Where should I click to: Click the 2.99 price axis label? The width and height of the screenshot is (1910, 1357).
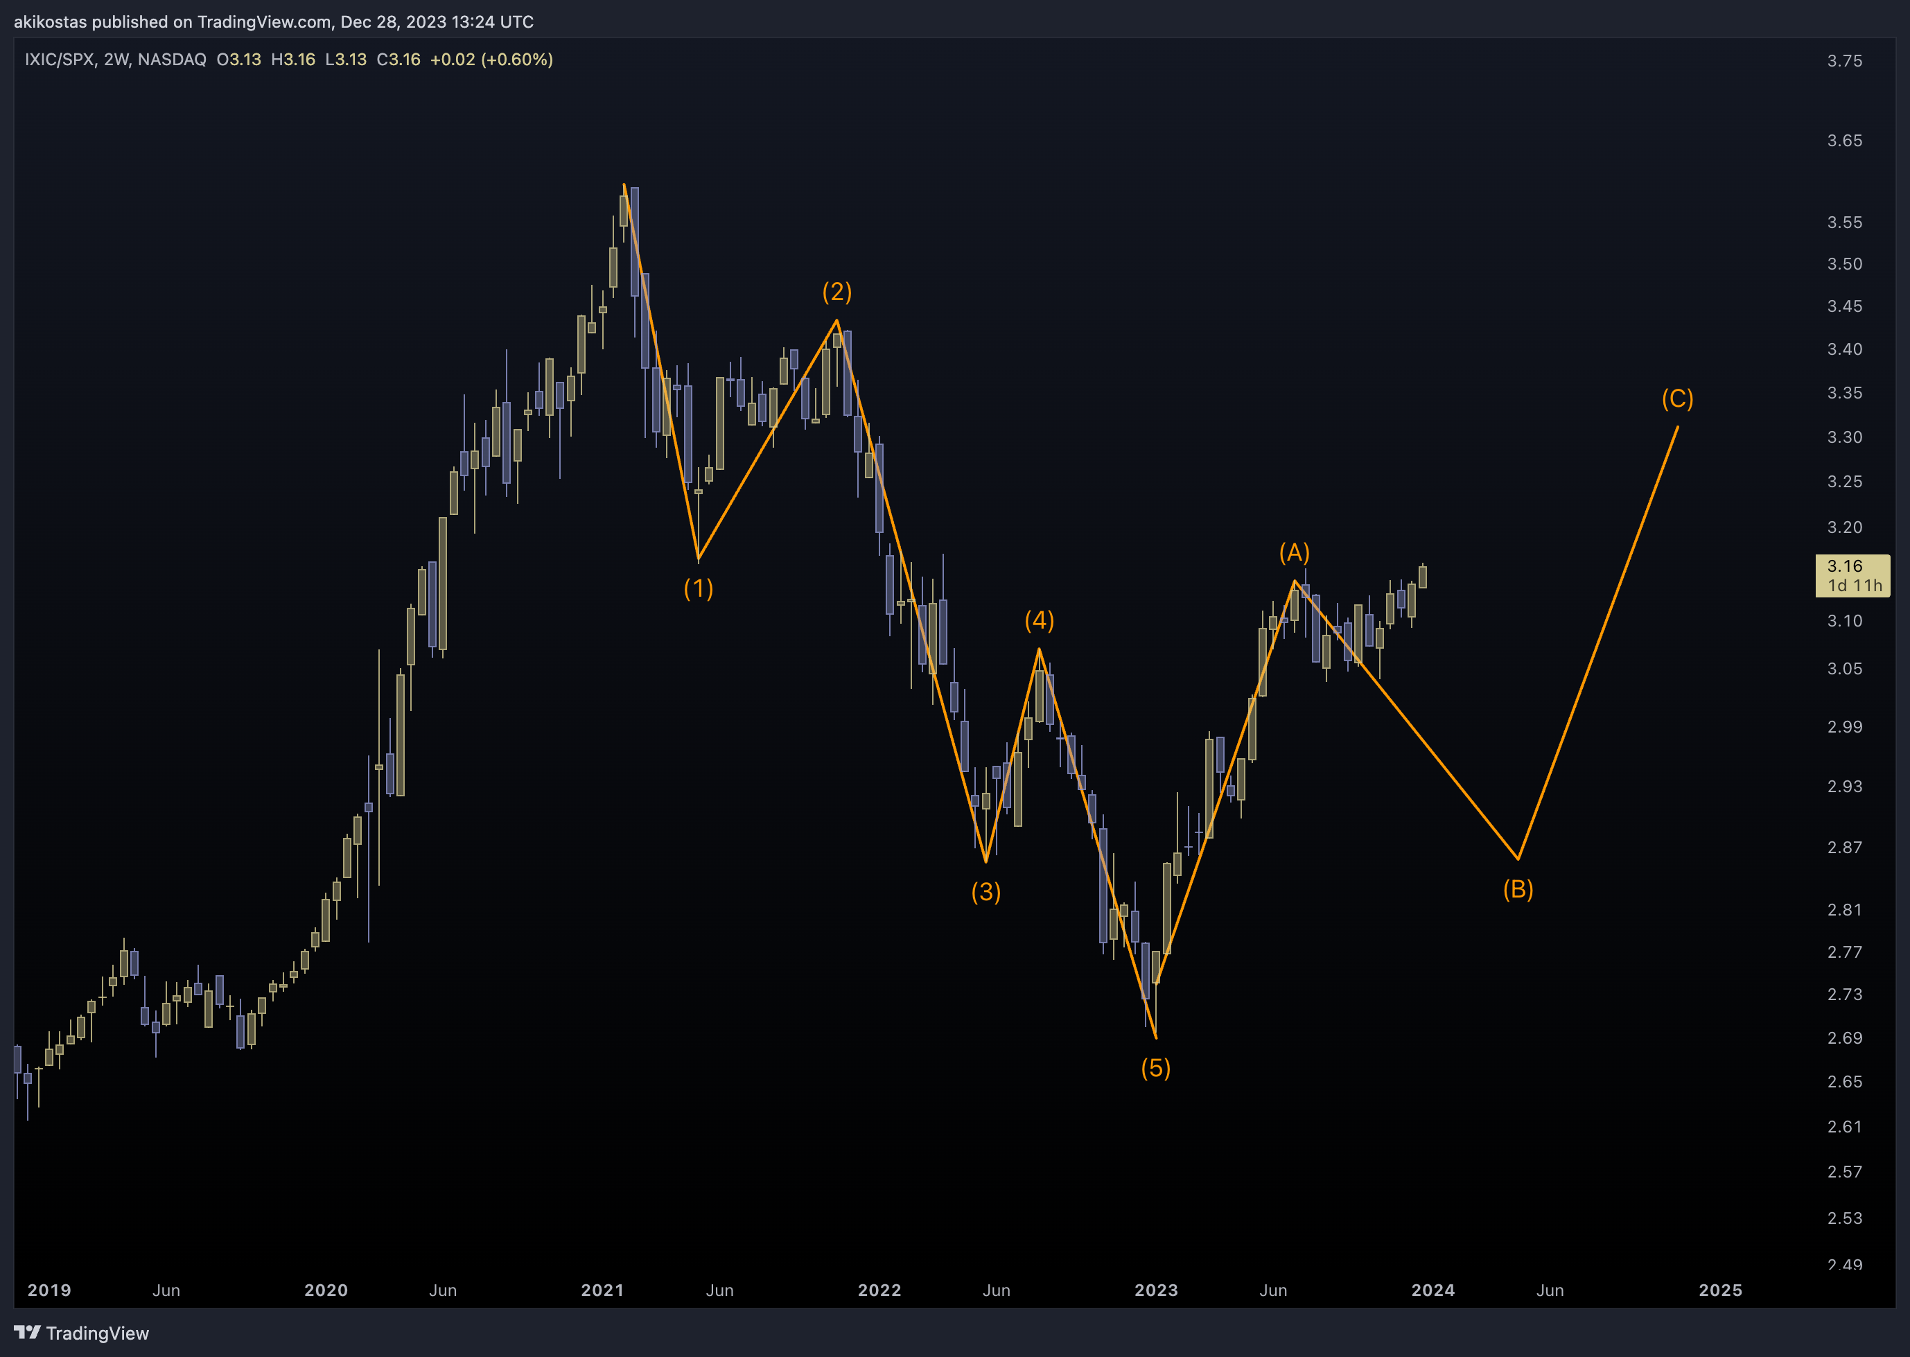point(1845,727)
